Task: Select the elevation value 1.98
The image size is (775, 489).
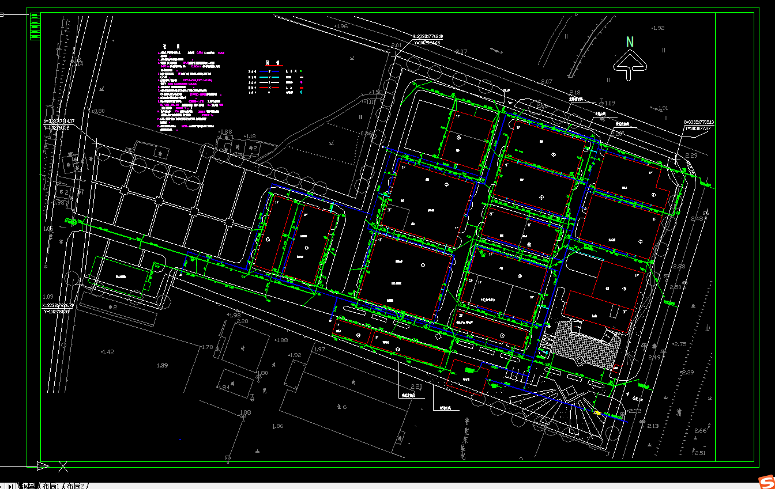Action: click(x=234, y=315)
